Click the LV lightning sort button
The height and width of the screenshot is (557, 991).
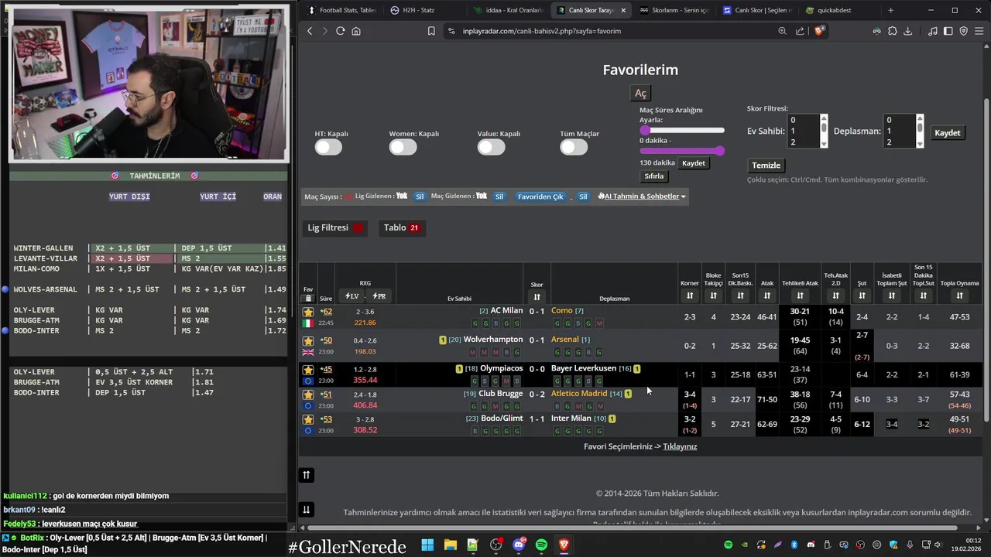(352, 296)
